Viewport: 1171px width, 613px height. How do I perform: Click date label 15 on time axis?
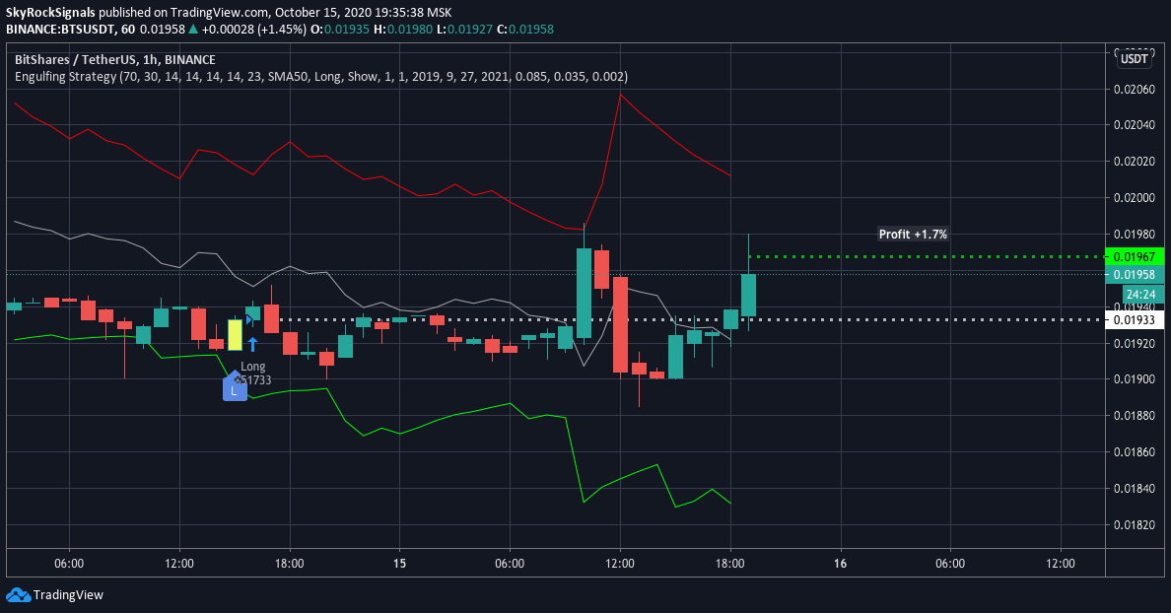click(x=399, y=564)
